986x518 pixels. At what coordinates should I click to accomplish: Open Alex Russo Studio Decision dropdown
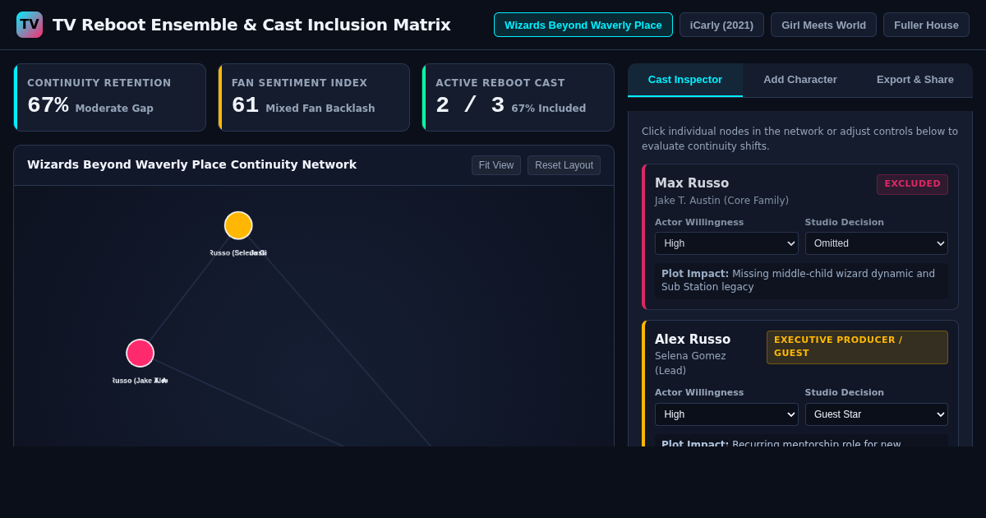click(877, 414)
